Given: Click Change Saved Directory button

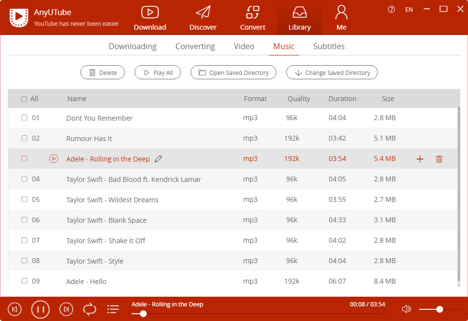Looking at the screenshot, I should (x=332, y=72).
